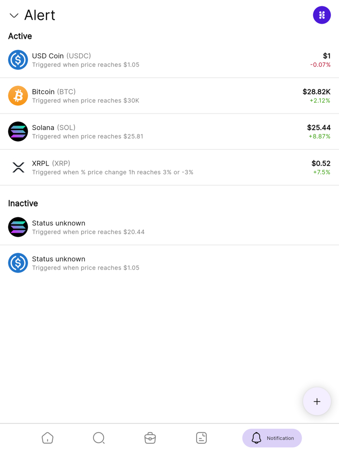
Task: Open the Transactions receipt icon in bottom bar
Action: coord(201,437)
